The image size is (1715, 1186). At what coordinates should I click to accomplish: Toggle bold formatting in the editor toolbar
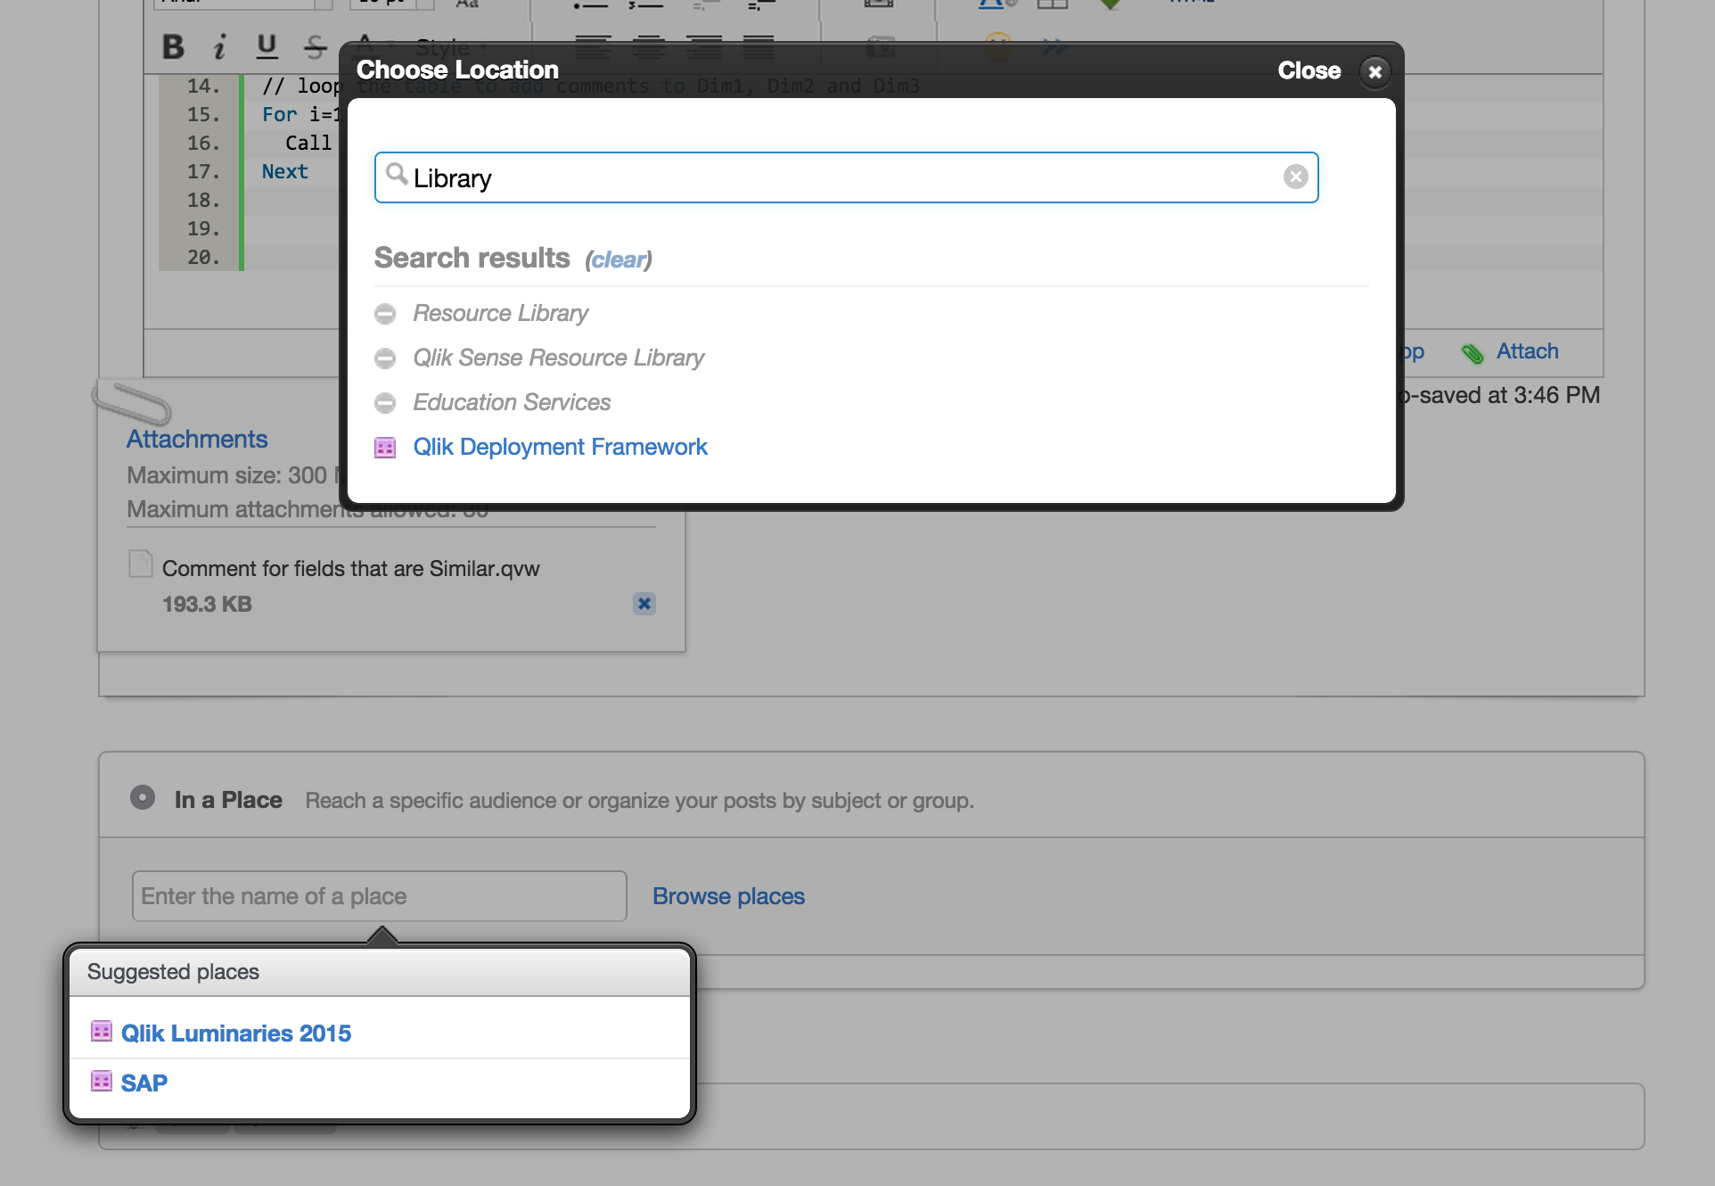[x=173, y=46]
